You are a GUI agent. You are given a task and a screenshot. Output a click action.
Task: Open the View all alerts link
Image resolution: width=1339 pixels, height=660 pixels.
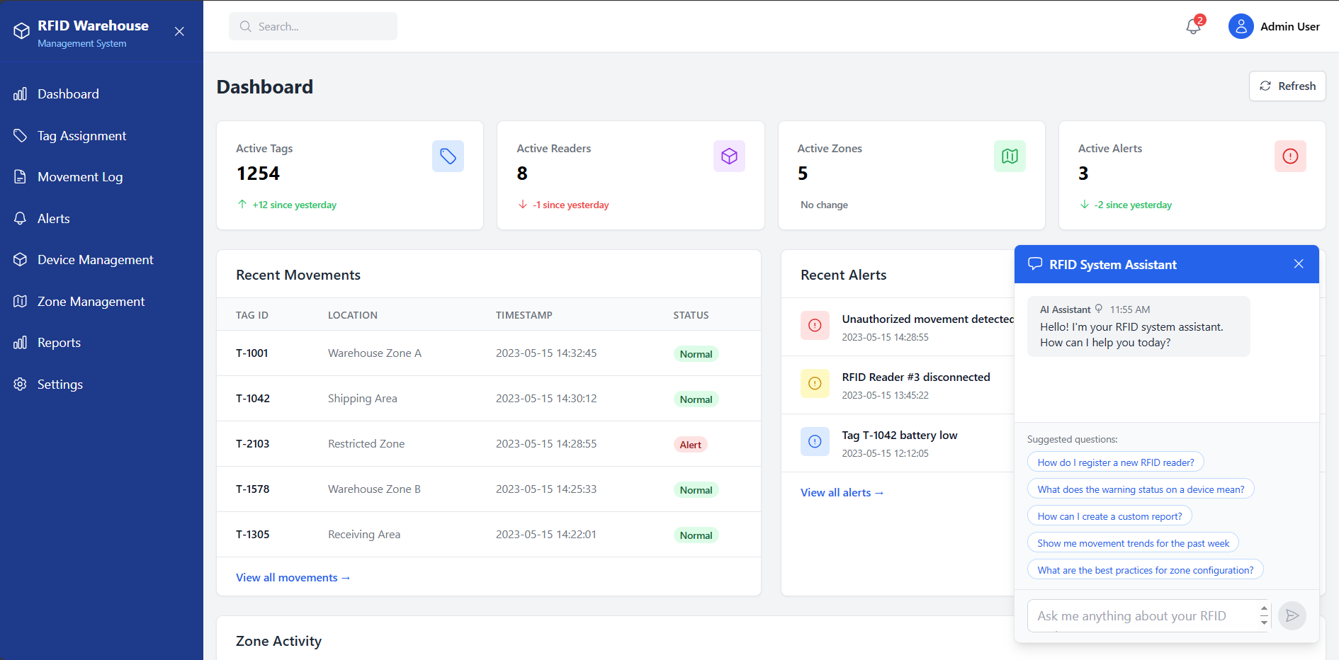842,493
